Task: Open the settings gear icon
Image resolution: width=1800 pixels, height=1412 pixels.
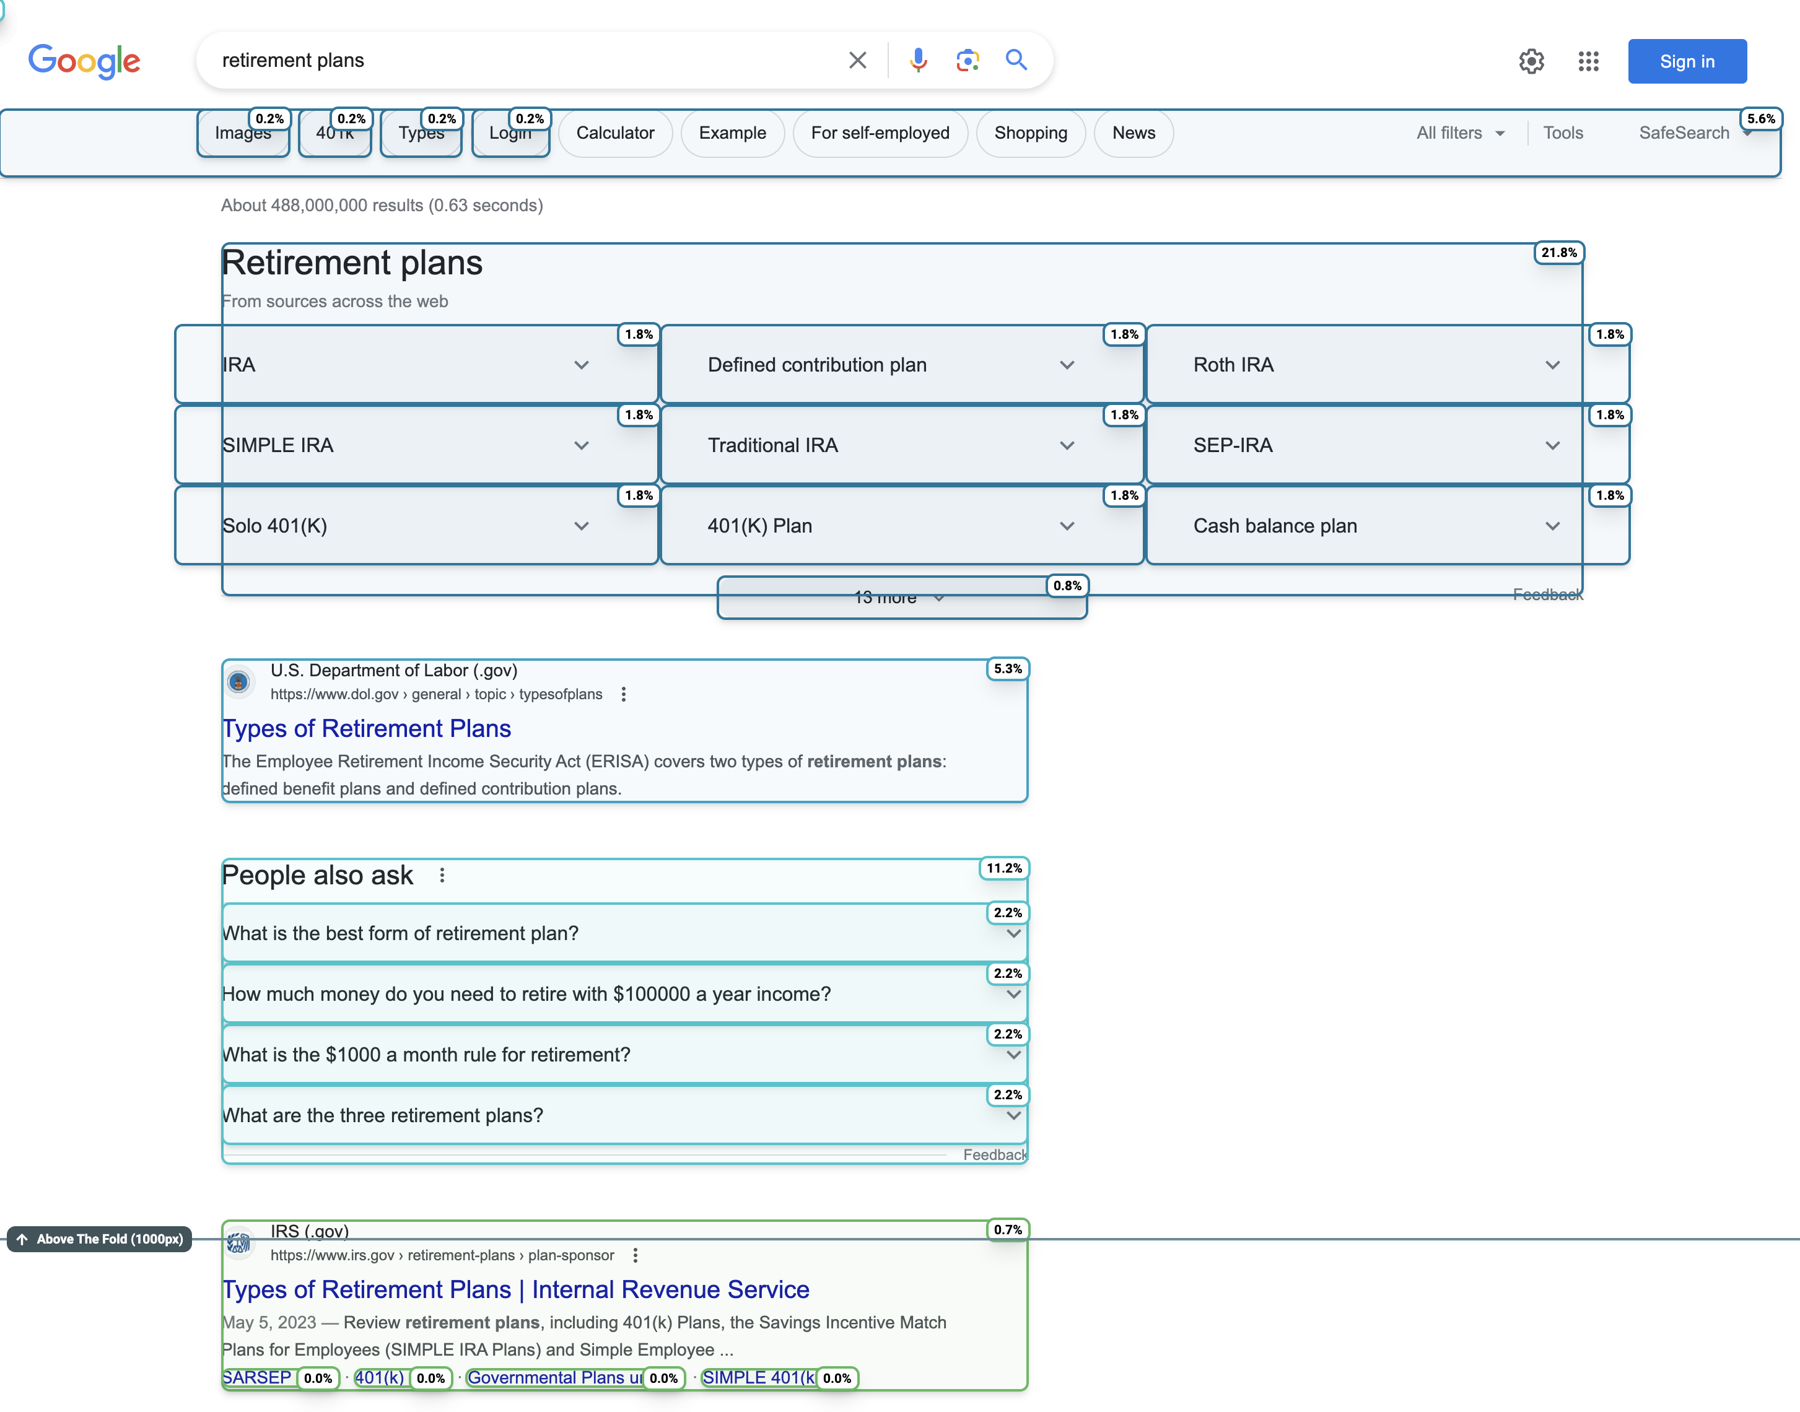Action: pyautogui.click(x=1531, y=61)
